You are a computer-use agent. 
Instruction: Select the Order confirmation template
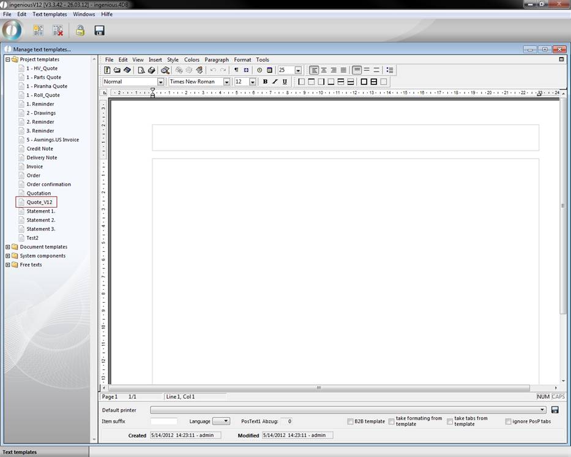[x=48, y=184]
